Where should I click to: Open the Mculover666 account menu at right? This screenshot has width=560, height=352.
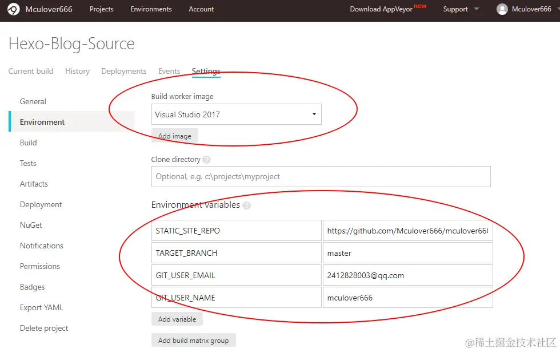[531, 9]
